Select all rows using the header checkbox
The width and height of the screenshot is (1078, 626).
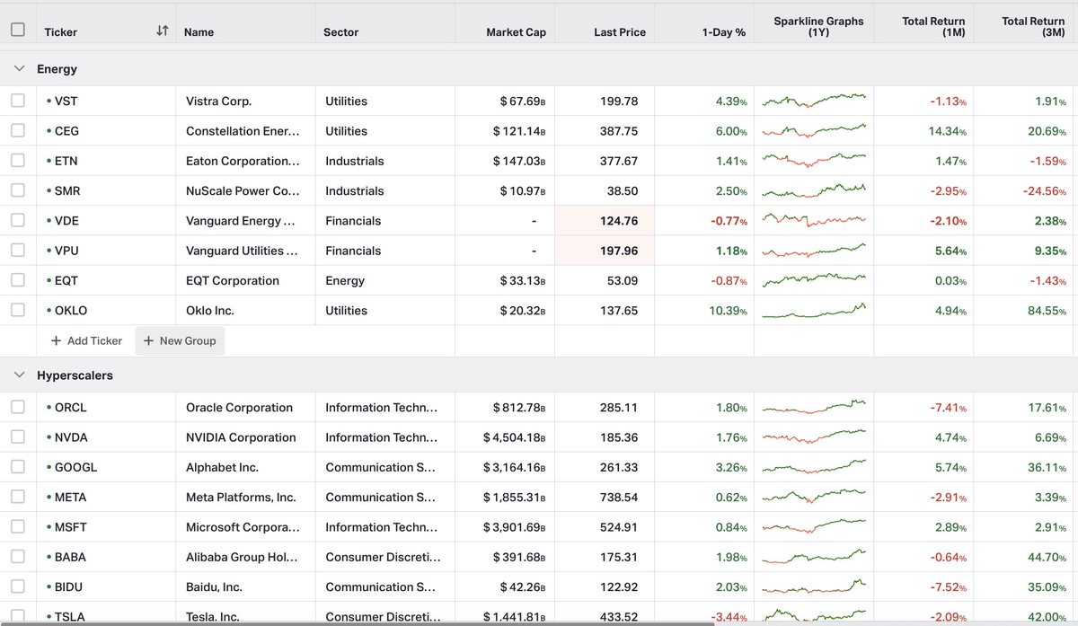tap(16, 27)
